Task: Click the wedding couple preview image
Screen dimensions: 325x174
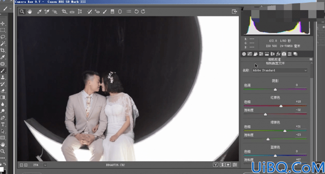Action: click(128, 89)
